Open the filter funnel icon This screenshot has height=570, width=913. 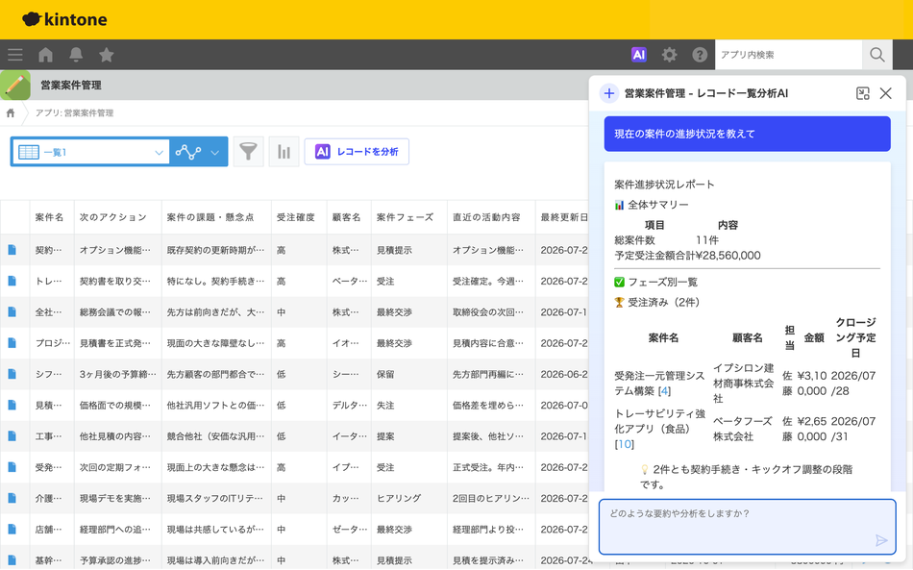pos(249,152)
